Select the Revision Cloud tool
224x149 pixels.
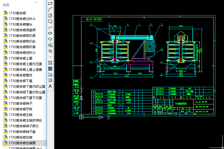click(x=50, y=21)
